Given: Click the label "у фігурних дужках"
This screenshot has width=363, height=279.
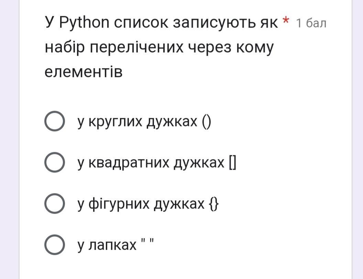Looking at the screenshot, I should click(141, 204).
